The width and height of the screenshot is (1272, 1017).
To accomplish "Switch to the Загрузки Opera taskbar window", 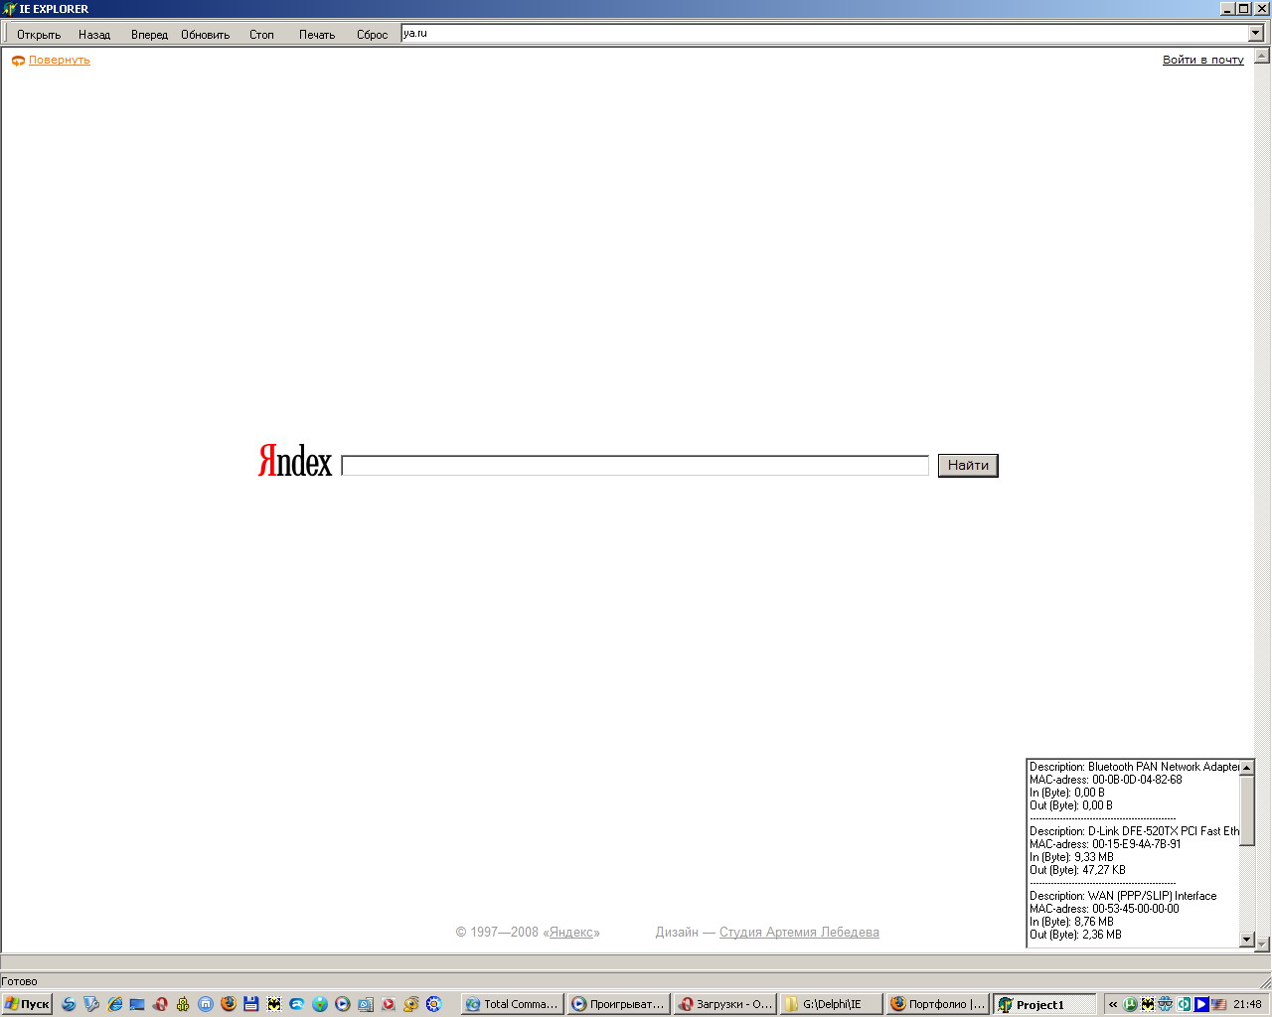I will coord(725,1004).
